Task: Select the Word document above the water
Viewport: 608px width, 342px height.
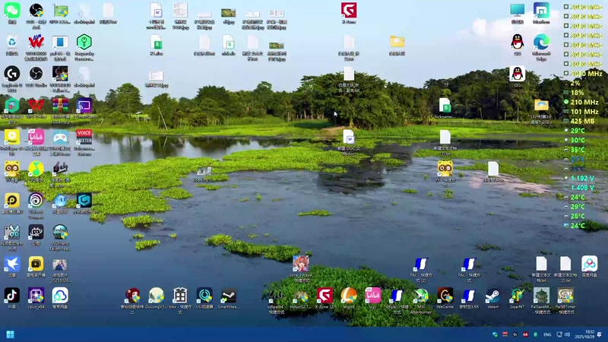Action: pos(349,138)
